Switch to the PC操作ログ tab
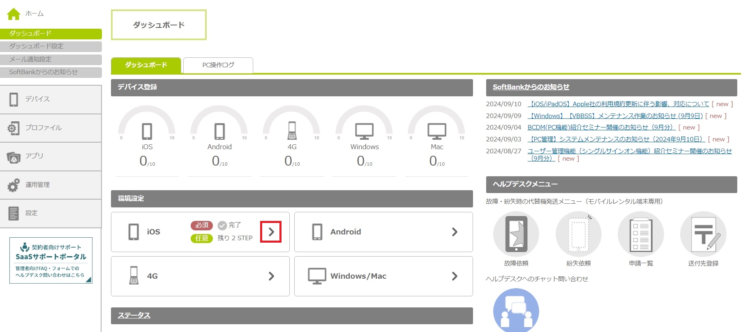 [x=218, y=65]
